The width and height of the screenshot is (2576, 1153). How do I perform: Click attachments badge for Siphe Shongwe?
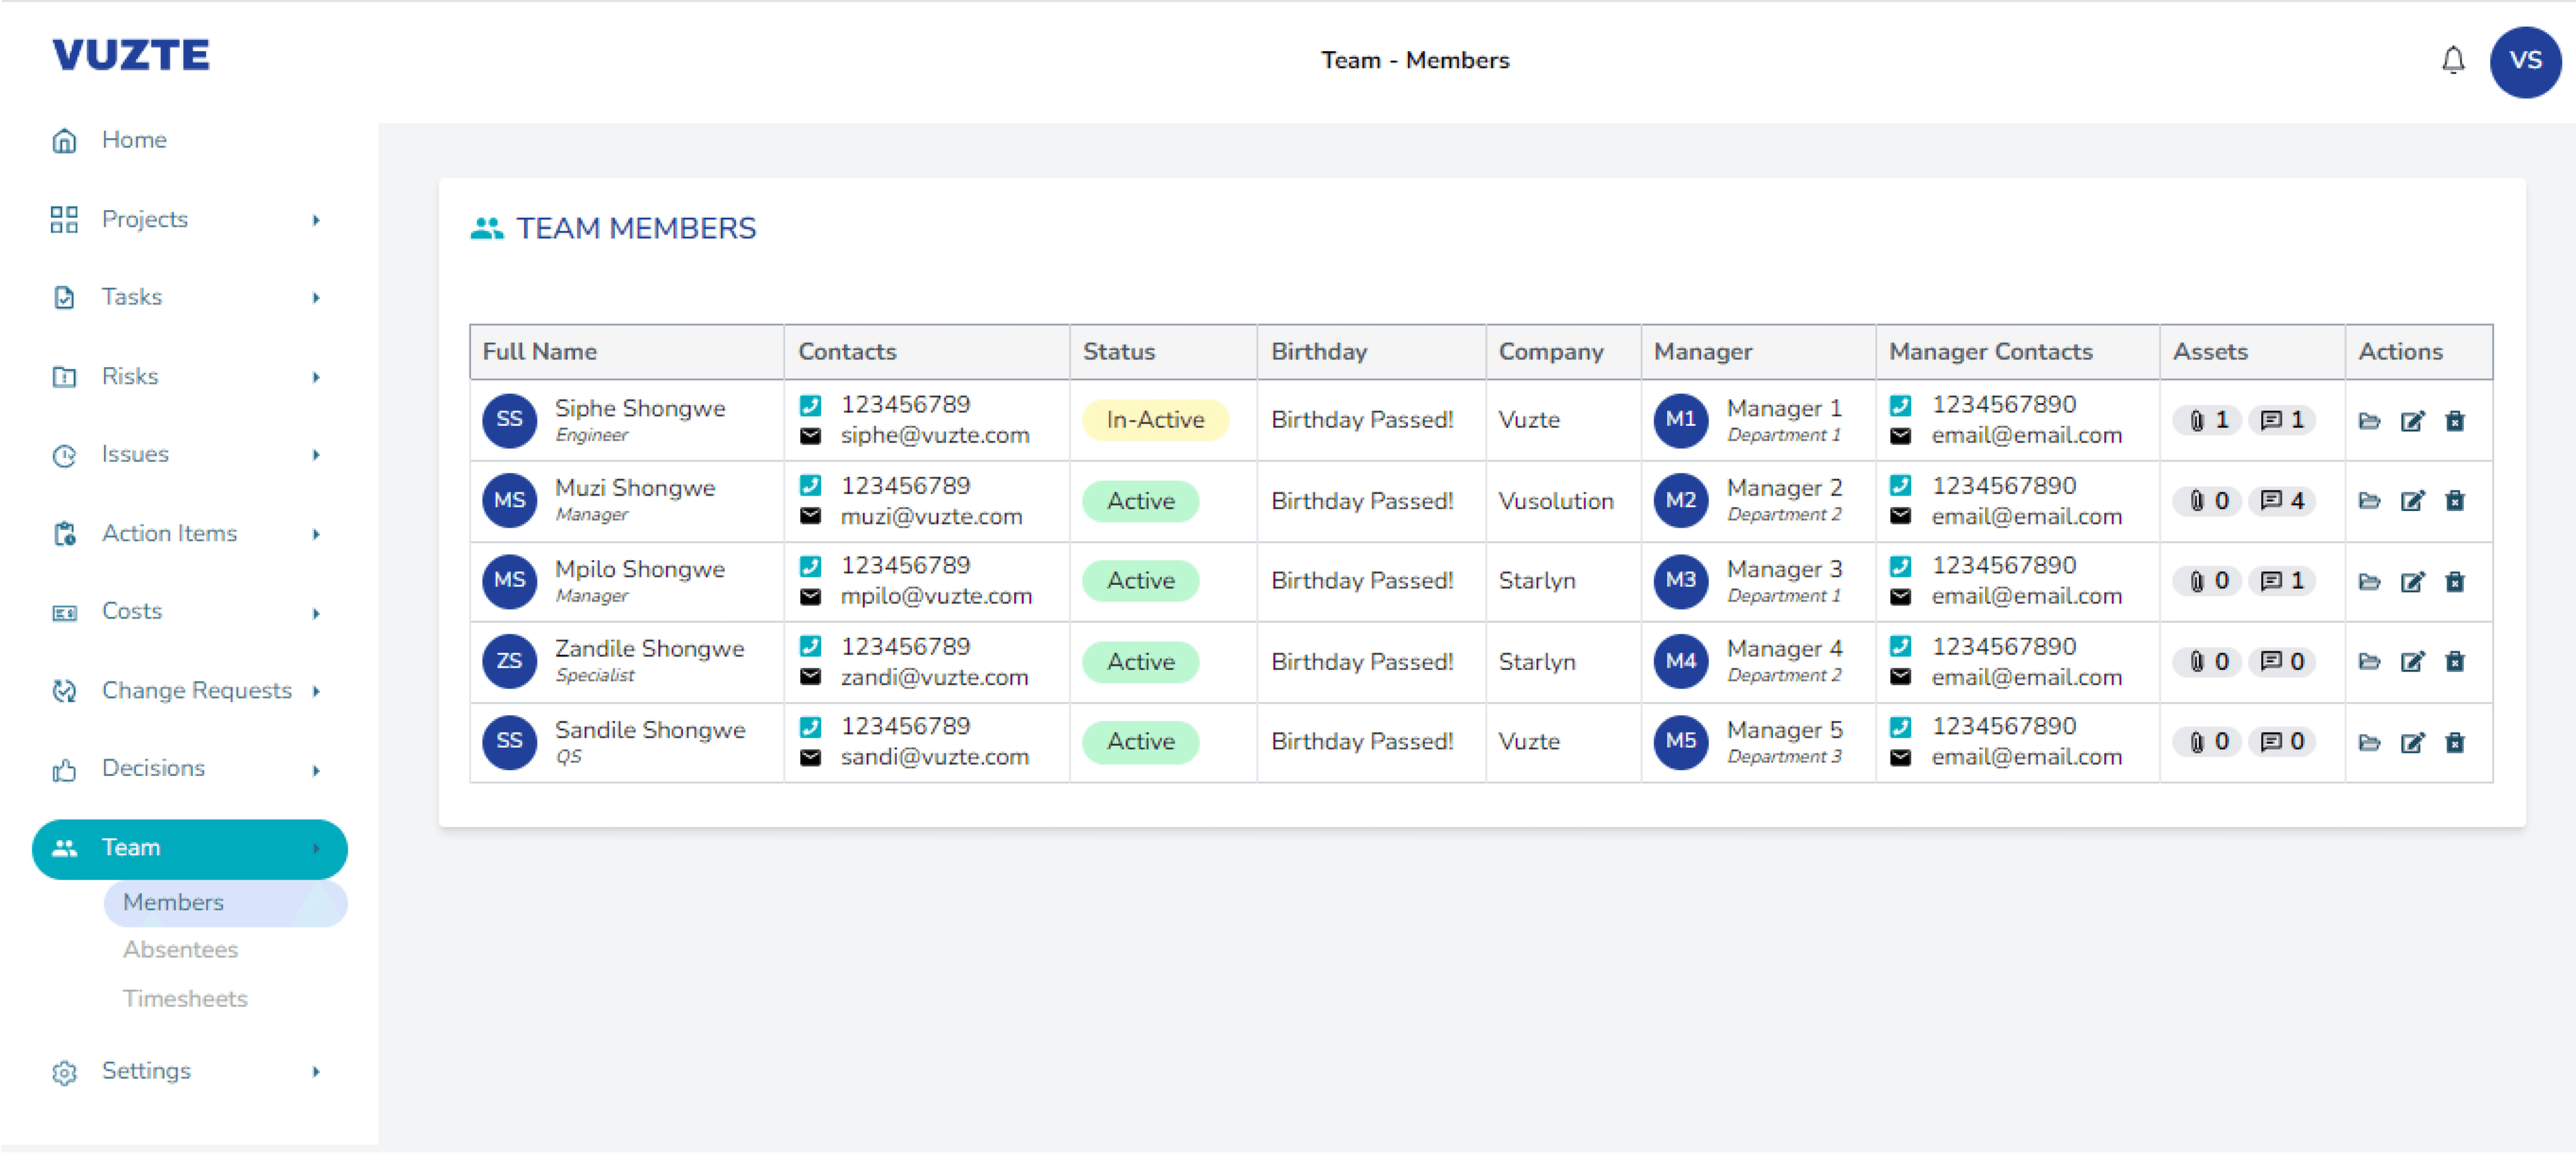click(2208, 420)
